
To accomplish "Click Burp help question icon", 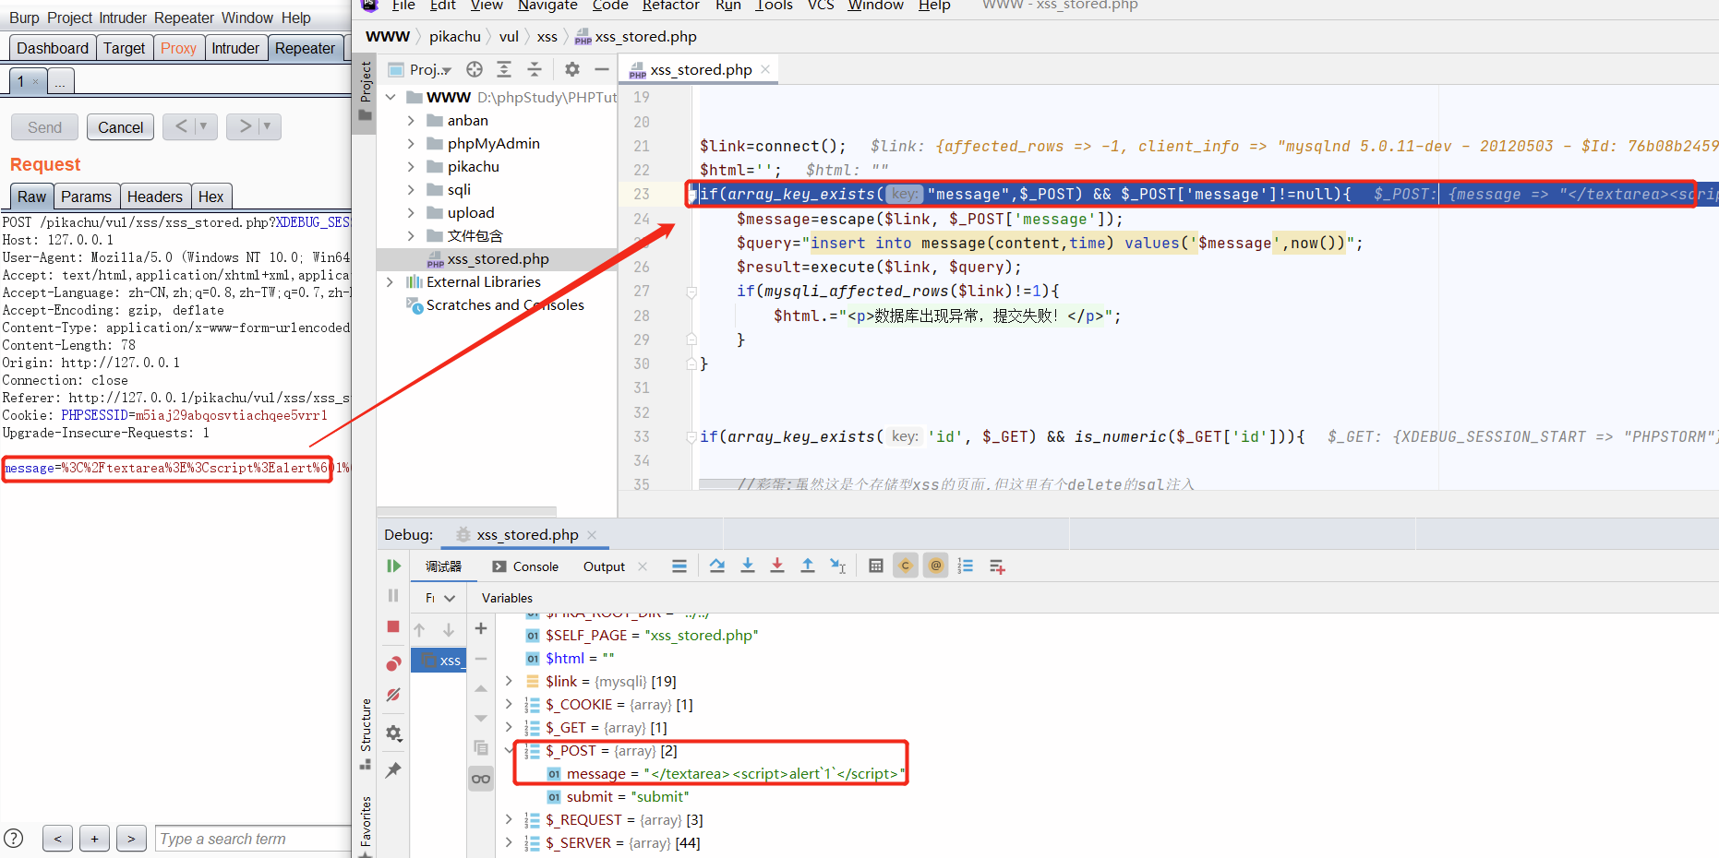I will click(x=13, y=838).
